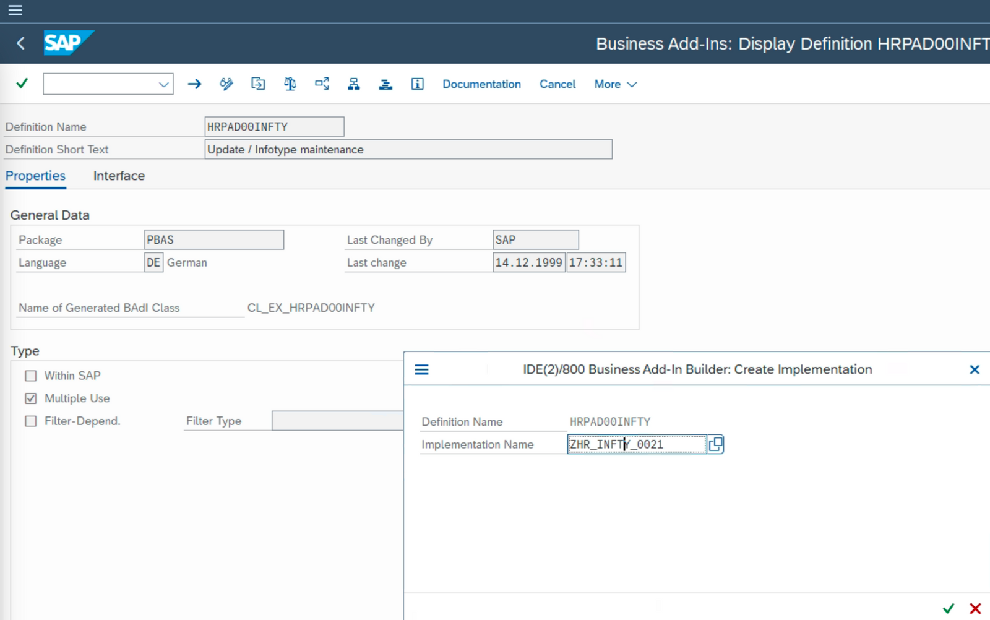
Task: Click the information icon in toolbar
Action: [418, 84]
